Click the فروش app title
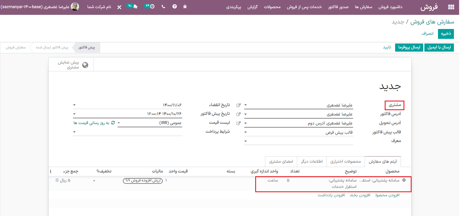 pyautogui.click(x=429, y=7)
